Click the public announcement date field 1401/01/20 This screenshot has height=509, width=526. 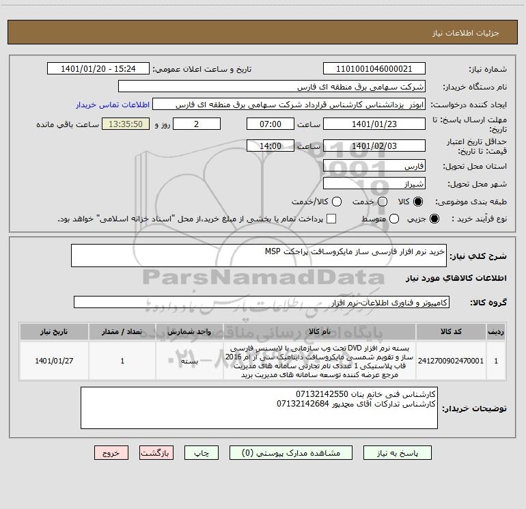[x=98, y=69]
